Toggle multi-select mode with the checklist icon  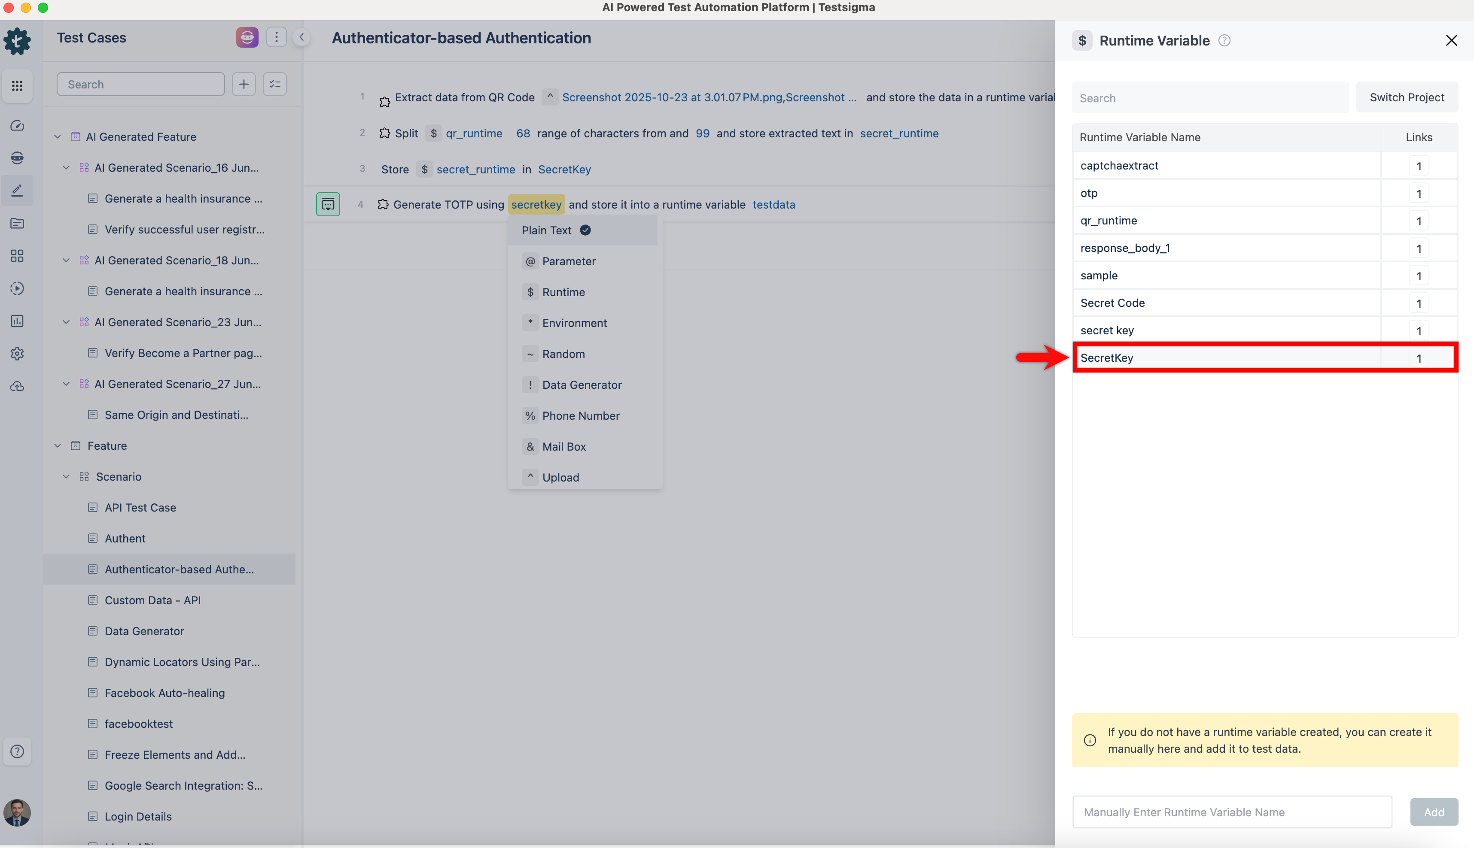274,84
